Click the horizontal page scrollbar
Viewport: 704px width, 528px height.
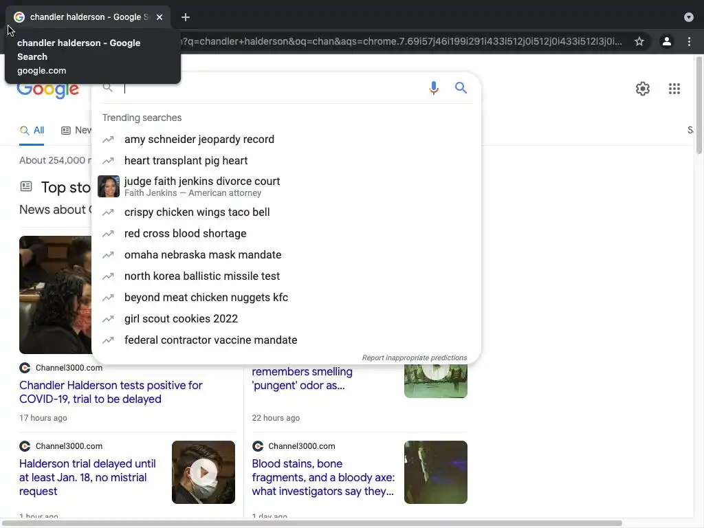(311, 523)
